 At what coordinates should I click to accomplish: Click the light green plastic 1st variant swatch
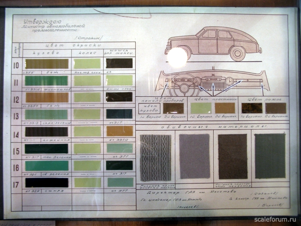pos(201,108)
